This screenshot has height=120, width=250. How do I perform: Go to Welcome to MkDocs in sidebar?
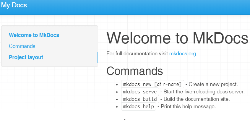point(34,35)
